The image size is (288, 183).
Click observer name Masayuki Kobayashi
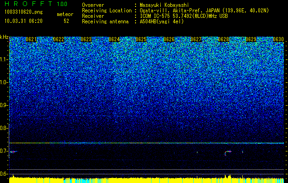pyautogui.click(x=164, y=5)
